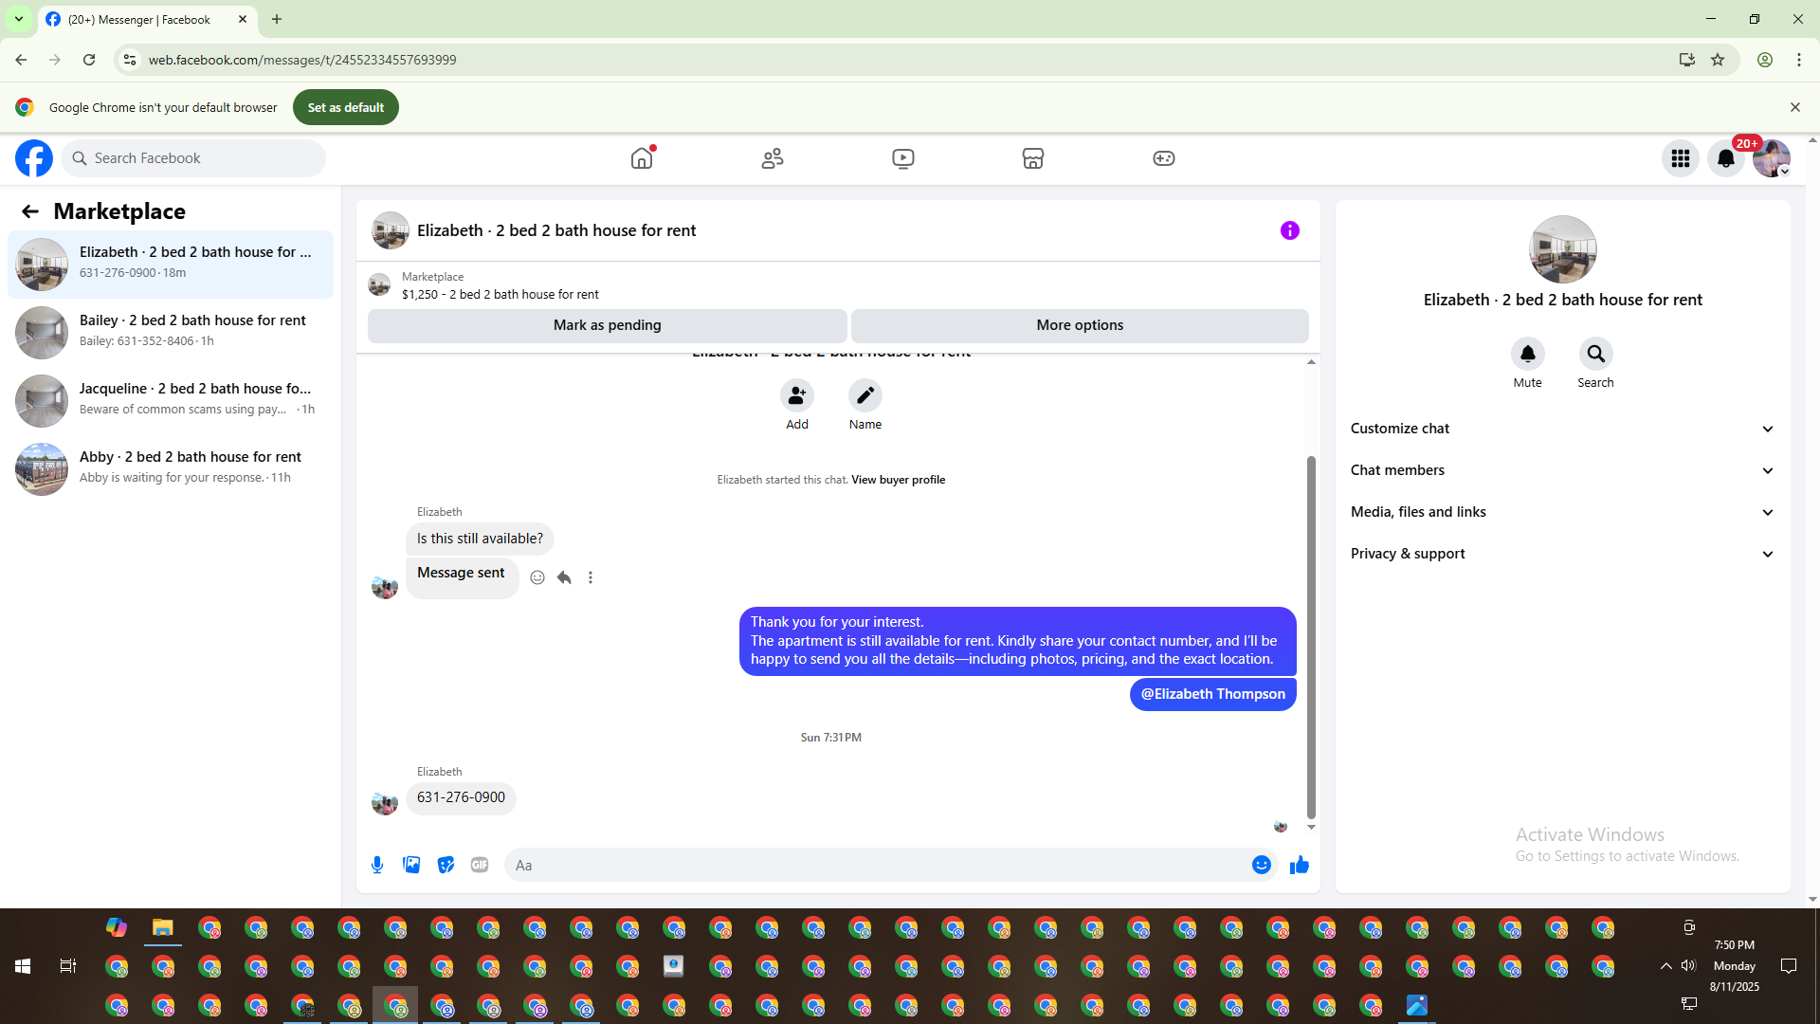
Task: Open the emoji picker in message box
Action: [1261, 865]
